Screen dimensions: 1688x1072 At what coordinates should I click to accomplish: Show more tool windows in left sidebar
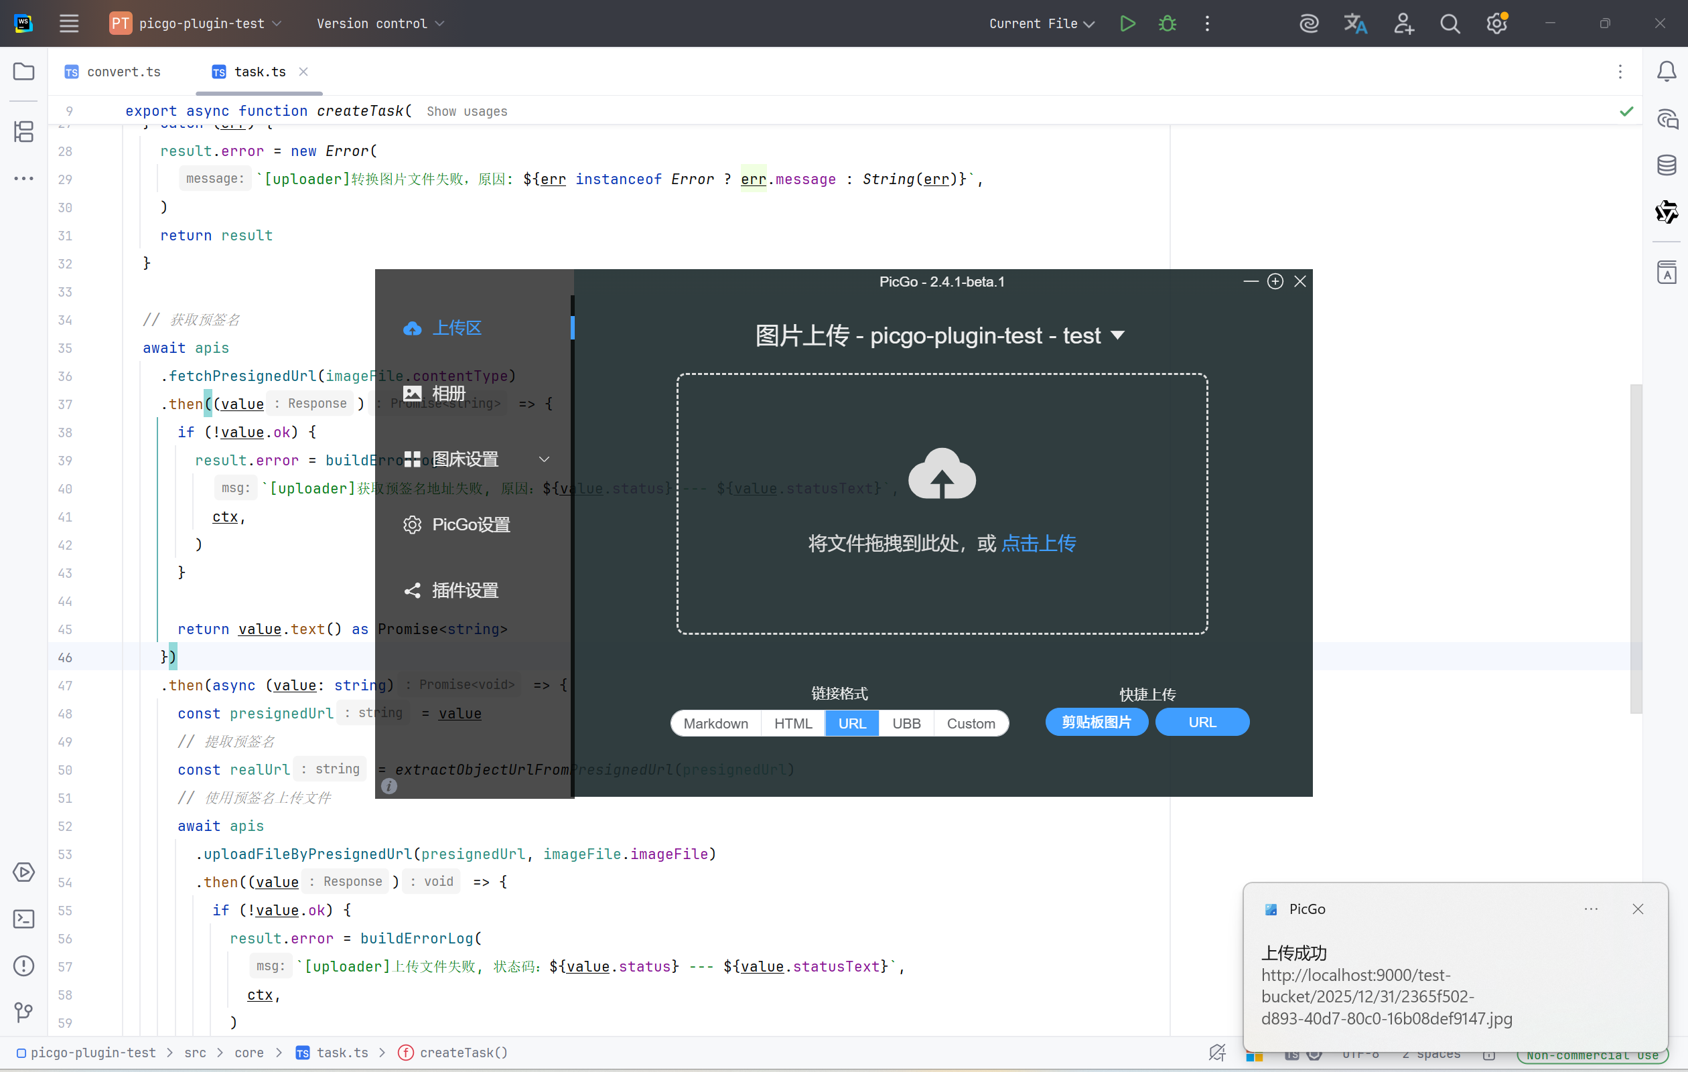(24, 178)
